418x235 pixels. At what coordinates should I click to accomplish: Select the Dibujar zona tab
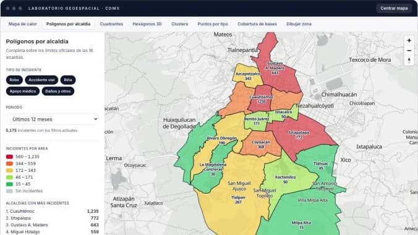[x=299, y=24]
